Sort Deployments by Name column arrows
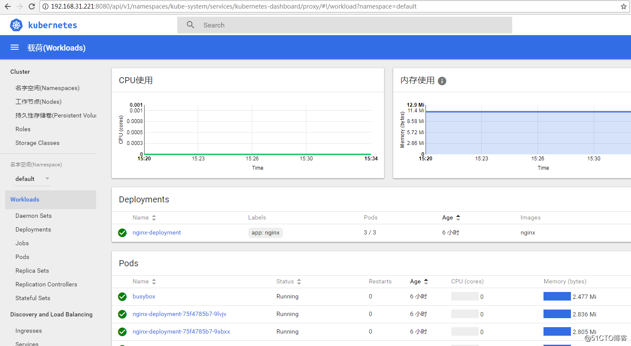Viewport: 631px width, 346px height. 154,218
